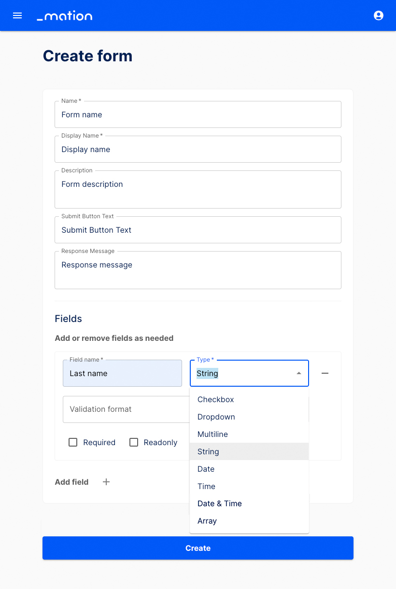The image size is (396, 589).
Task: Collapse the Type dropdown using its arrow
Action: [x=298, y=373]
